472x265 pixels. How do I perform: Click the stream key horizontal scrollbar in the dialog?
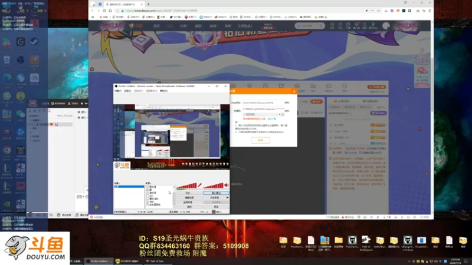point(263,114)
